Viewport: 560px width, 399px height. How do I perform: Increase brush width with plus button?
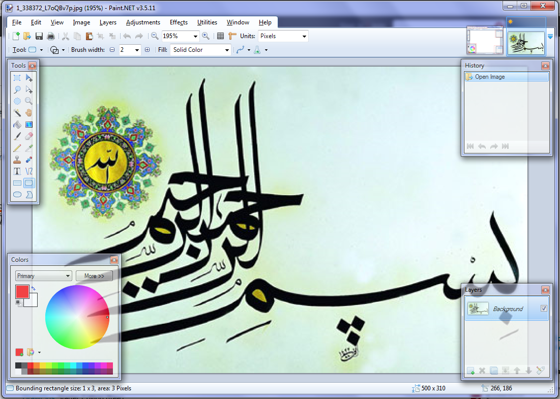point(147,50)
